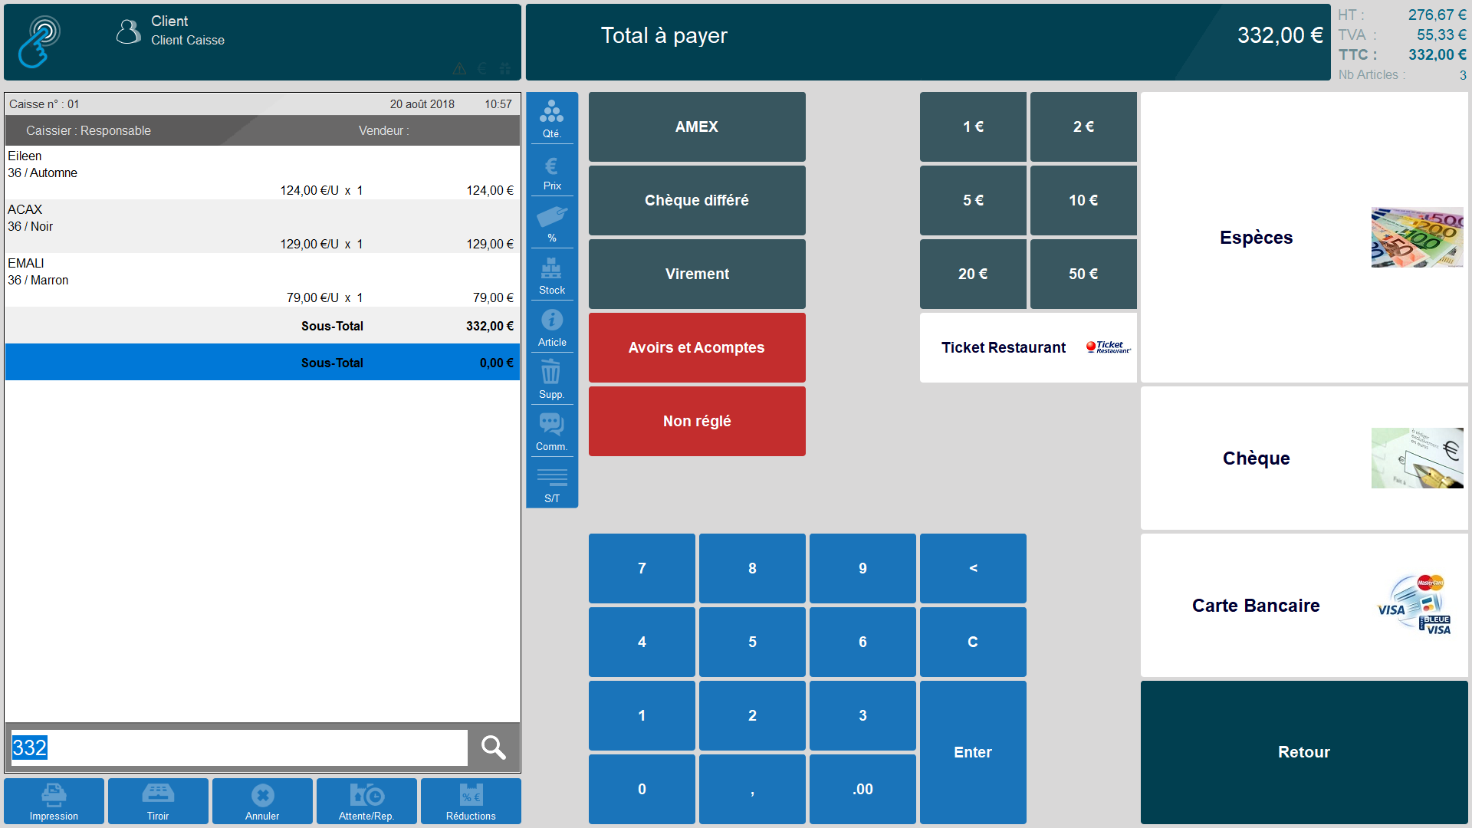Click the Retour button

[x=1304, y=752]
